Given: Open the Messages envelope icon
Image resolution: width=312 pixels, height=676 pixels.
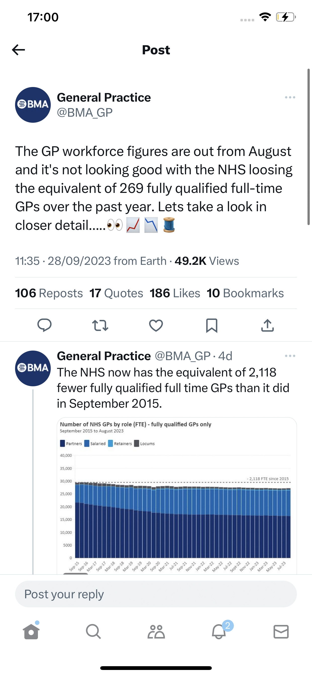Looking at the screenshot, I should [x=281, y=631].
